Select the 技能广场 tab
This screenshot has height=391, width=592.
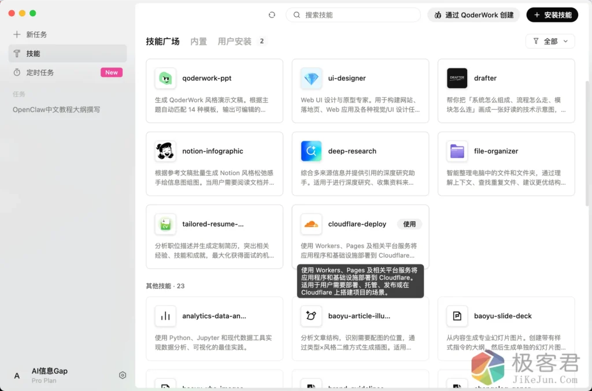[x=162, y=42]
